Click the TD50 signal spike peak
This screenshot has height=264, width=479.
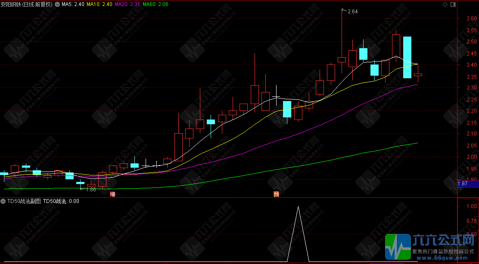pyautogui.click(x=298, y=207)
